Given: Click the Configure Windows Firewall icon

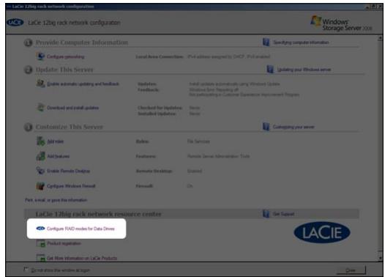Looking at the screenshot, I should (40, 186).
